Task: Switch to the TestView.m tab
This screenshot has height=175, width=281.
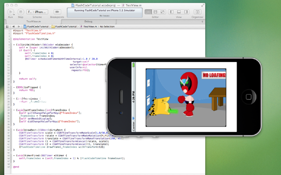Action: click(34, 21)
